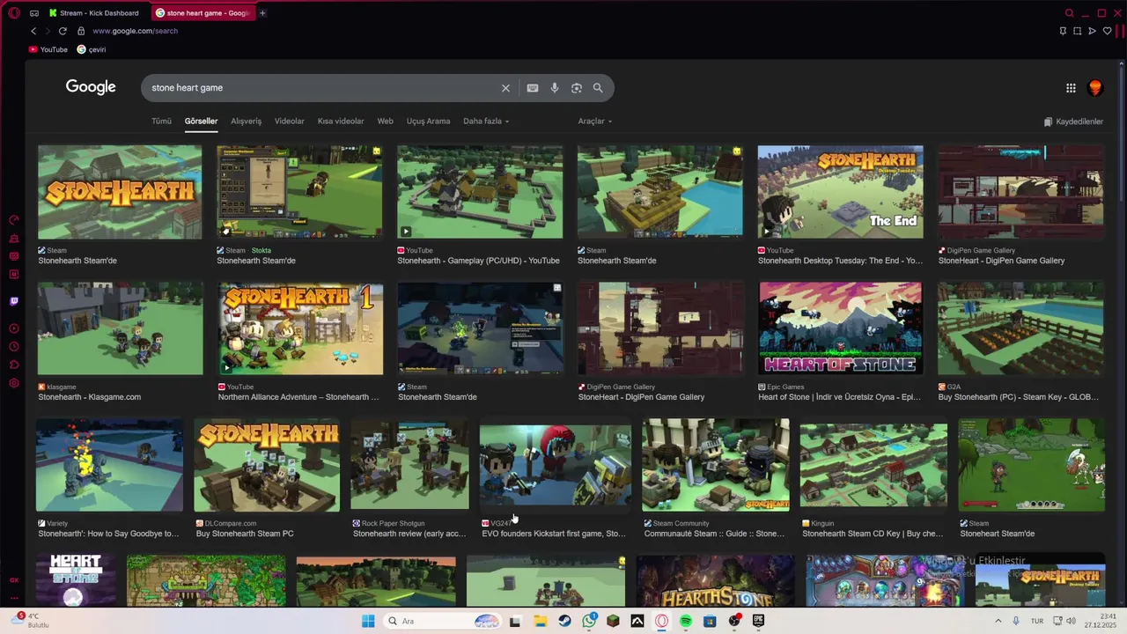1127x634 pixels.
Task: Open sidebar settings gear icon
Action: click(13, 383)
